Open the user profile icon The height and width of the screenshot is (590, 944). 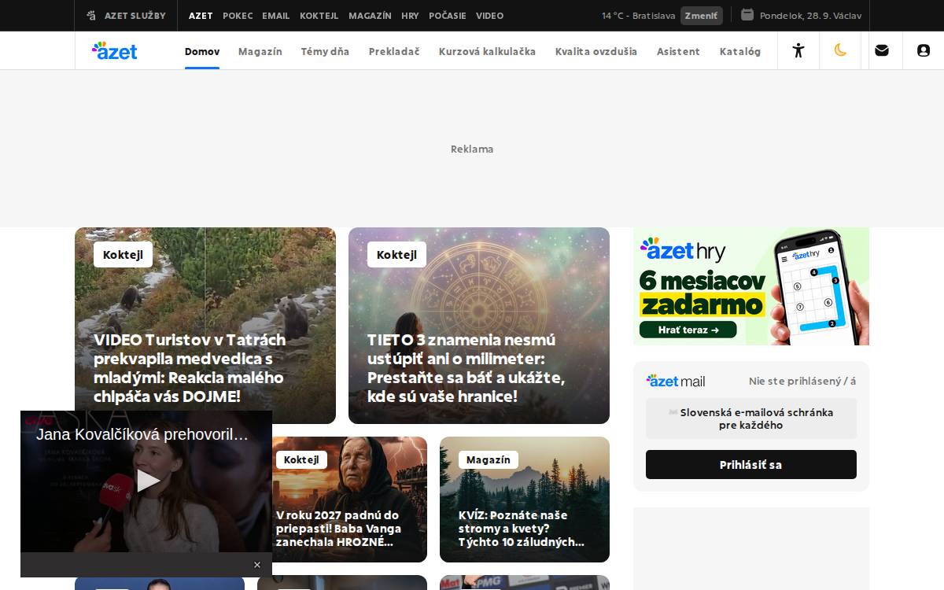pos(924,50)
